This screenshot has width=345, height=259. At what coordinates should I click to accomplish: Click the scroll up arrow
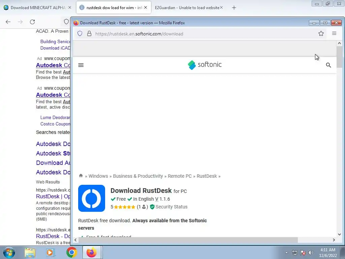pos(339,44)
